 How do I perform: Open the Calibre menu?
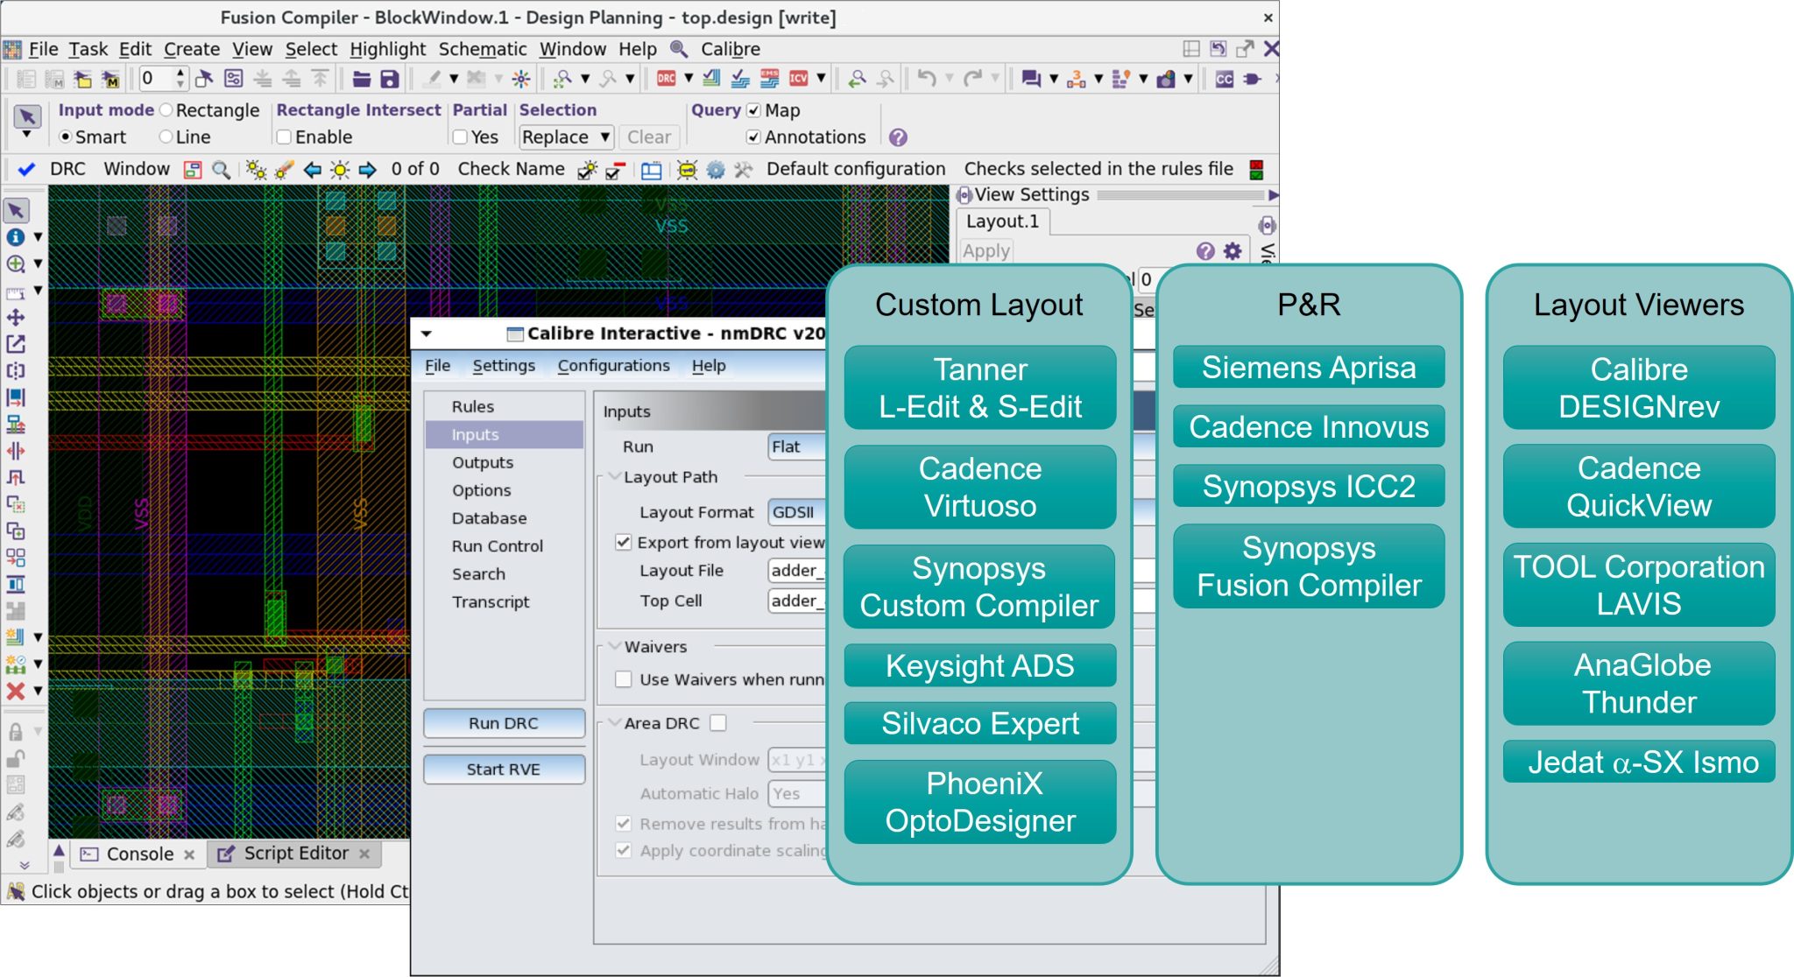[730, 49]
